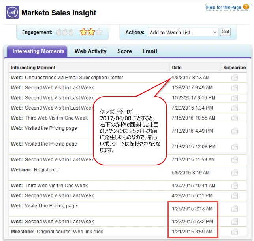Click the date 1/25/2015 2:13 AM
254x241 pixels.
tap(192, 209)
